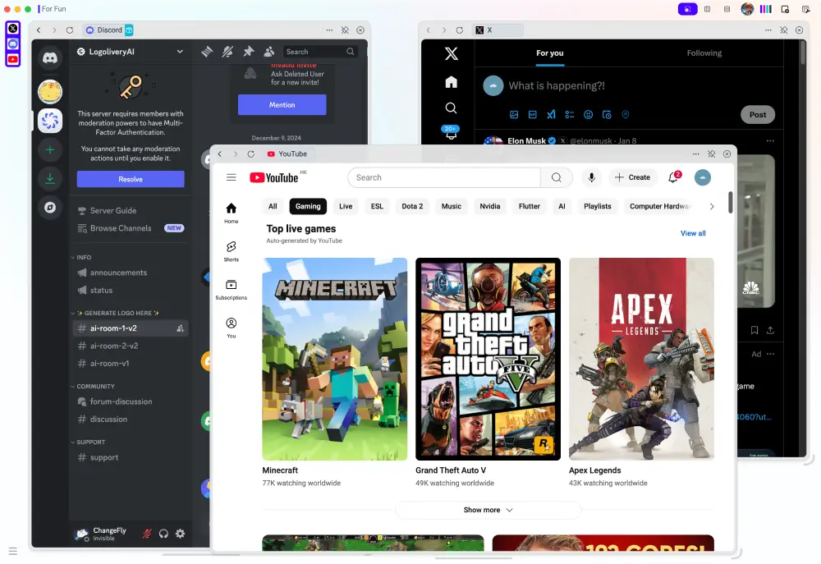Click the YouTube voice search microphone

point(590,177)
